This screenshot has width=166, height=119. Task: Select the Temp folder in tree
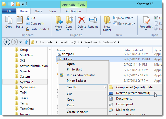click(x=24, y=103)
